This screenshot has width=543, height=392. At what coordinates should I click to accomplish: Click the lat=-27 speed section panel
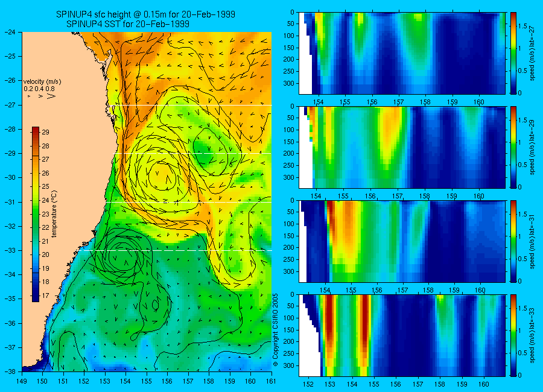[402, 53]
